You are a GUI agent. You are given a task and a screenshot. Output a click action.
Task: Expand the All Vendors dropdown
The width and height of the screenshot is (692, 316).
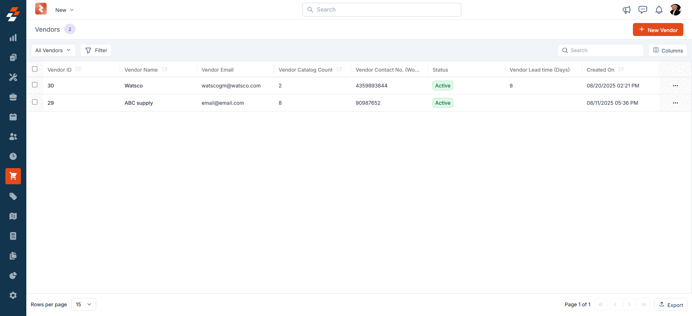53,50
